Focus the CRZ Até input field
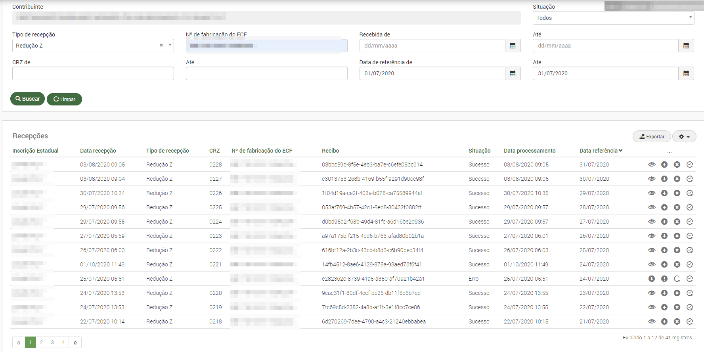 [x=267, y=73]
